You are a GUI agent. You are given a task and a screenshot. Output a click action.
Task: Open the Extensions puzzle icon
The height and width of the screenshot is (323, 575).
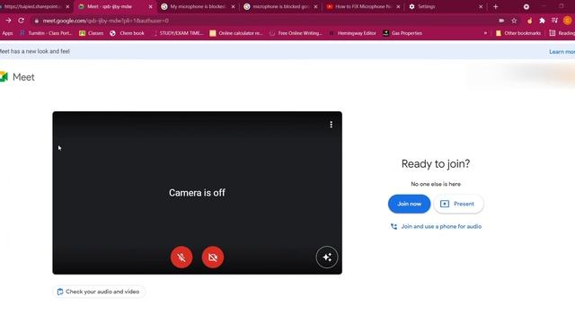pos(542,21)
